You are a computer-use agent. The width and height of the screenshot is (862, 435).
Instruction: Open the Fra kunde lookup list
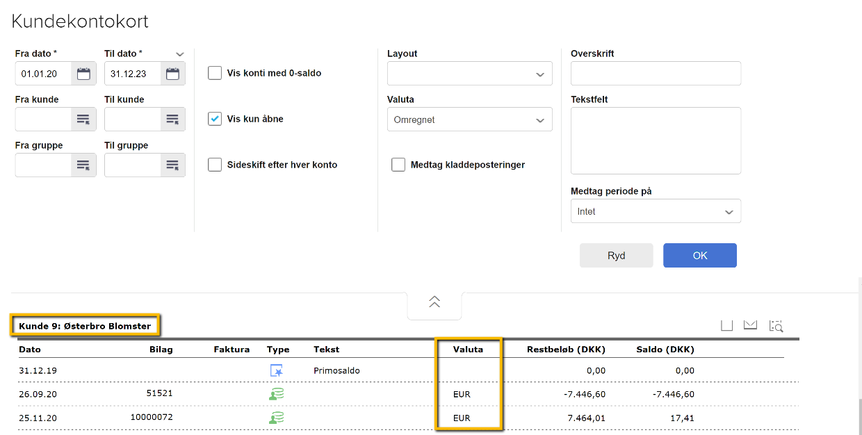[83, 120]
